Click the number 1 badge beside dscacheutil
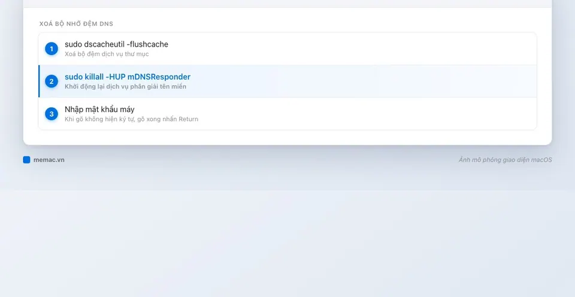The width and height of the screenshot is (575, 297). (52, 49)
